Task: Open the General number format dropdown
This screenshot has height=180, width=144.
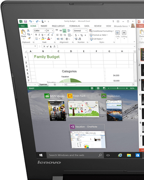Action: (x=86, y=31)
